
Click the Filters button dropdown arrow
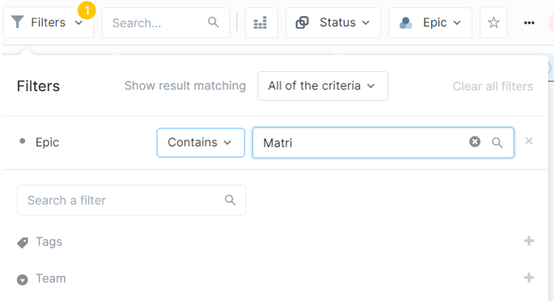(x=79, y=23)
